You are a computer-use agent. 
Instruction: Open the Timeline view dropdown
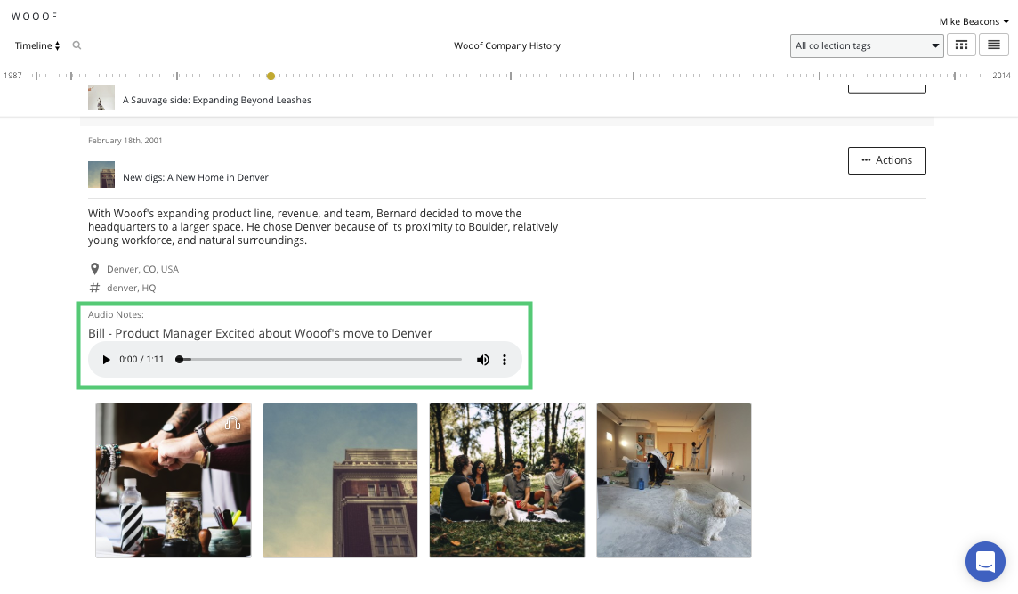point(37,45)
